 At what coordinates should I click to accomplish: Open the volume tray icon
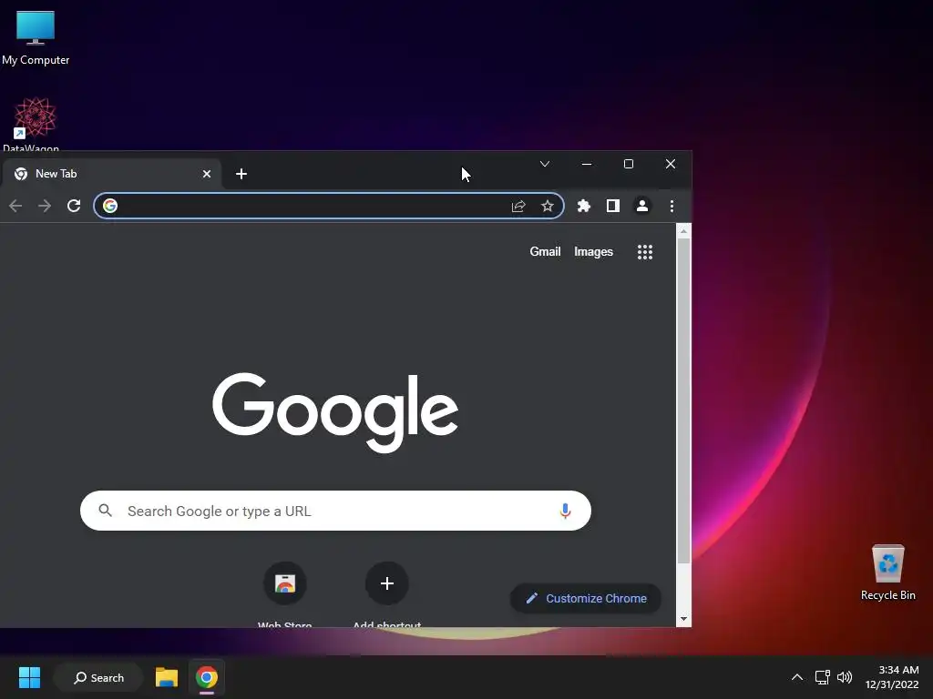[x=845, y=677]
